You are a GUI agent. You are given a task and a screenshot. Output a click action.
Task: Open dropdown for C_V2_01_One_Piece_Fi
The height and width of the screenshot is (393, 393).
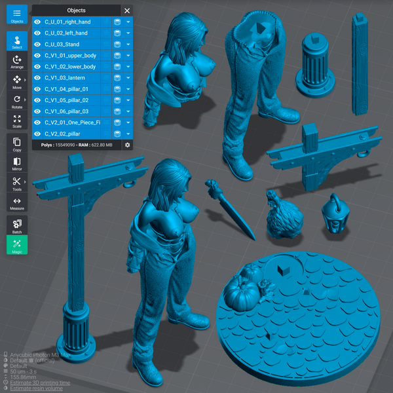click(x=128, y=122)
